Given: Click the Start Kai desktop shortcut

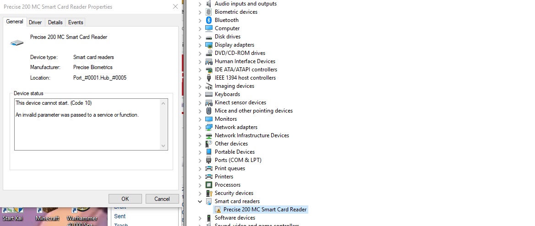Looking at the screenshot, I should (x=13, y=215).
